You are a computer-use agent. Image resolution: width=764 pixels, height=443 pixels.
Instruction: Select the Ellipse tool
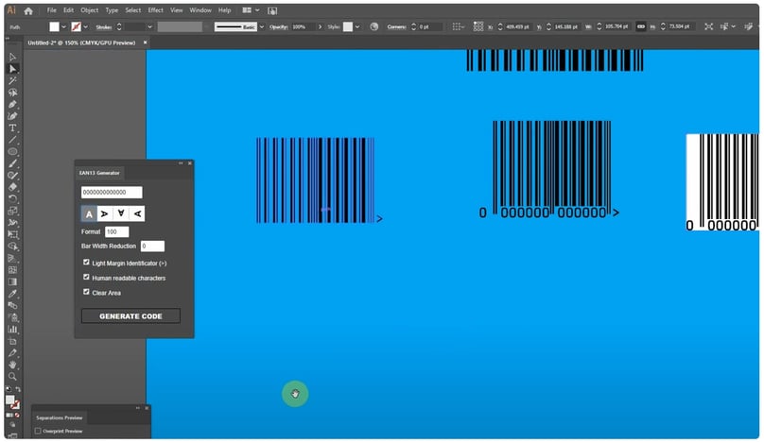(x=12, y=151)
